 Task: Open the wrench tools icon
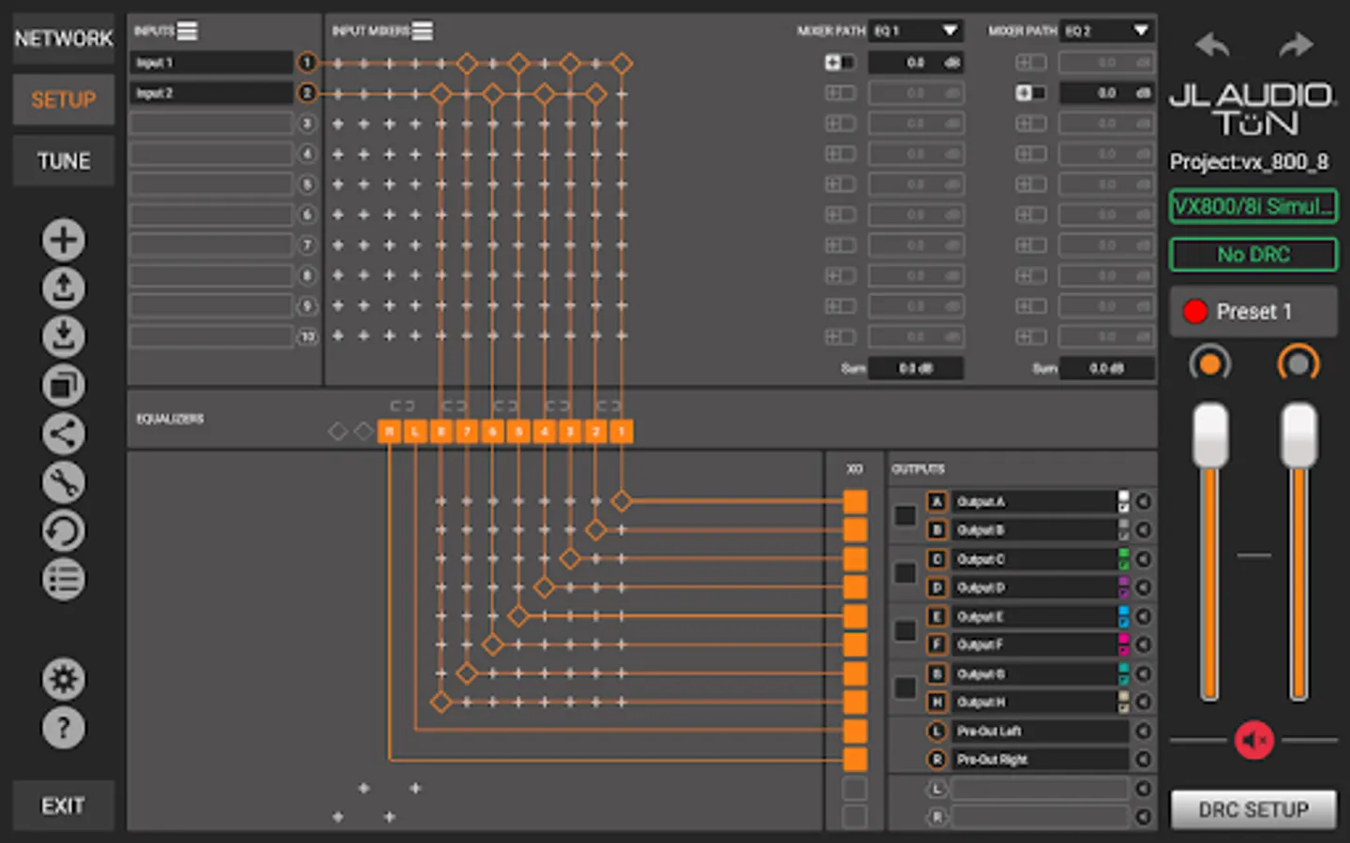[64, 482]
